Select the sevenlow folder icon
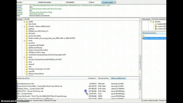Image resolution: width=183 pixels, height=103 pixels. pyautogui.click(x=27, y=43)
